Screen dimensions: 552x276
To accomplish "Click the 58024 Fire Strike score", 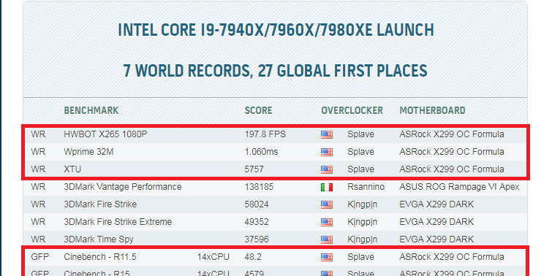I will click(257, 204).
